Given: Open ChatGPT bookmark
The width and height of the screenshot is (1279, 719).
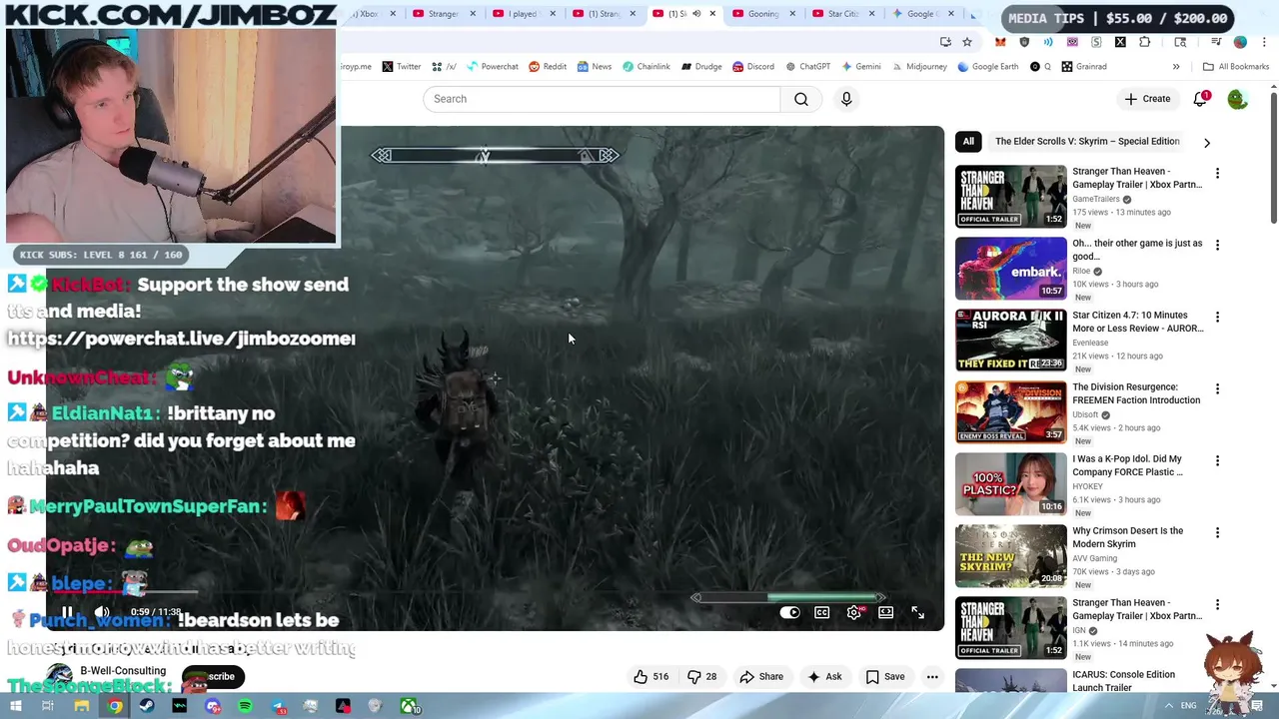Looking at the screenshot, I should 807,67.
